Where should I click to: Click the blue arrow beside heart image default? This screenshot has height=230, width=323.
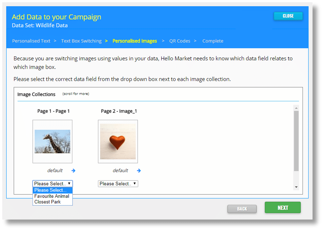[139, 171]
